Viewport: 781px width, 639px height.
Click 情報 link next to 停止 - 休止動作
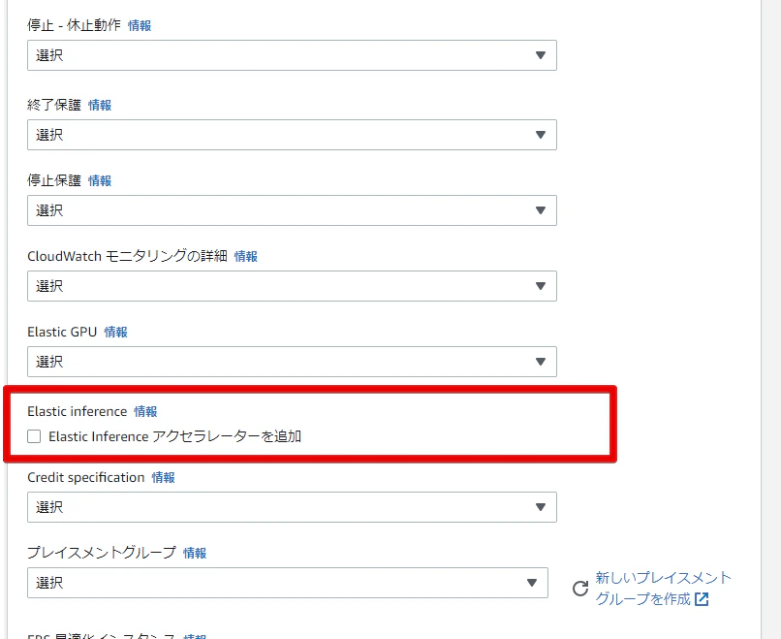coord(140,25)
